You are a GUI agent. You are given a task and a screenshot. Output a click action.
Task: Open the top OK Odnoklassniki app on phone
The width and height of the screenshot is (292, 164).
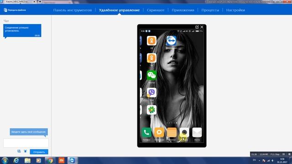pyautogui.click(x=151, y=41)
